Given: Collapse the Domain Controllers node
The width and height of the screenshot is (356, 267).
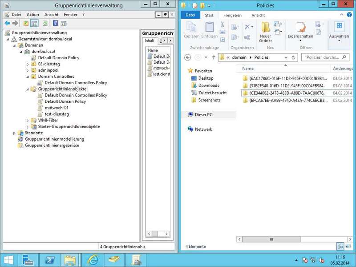Looking at the screenshot, I should (x=28, y=77).
